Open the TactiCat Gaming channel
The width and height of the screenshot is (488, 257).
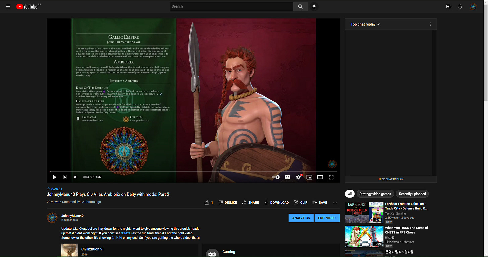click(x=395, y=214)
